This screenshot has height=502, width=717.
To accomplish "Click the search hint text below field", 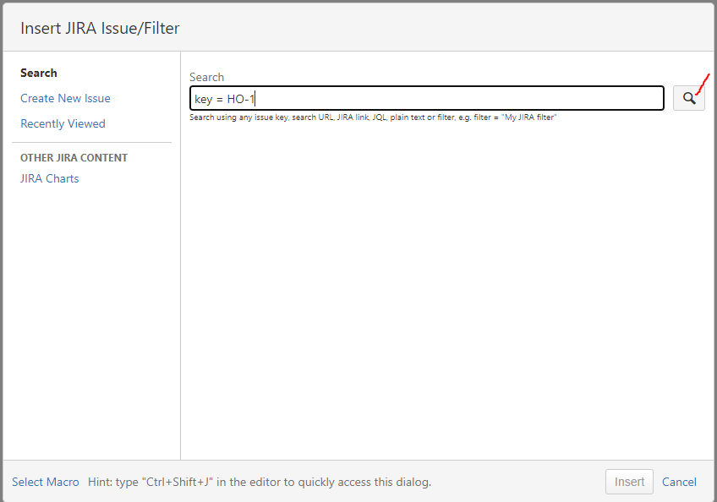I will tap(373, 117).
